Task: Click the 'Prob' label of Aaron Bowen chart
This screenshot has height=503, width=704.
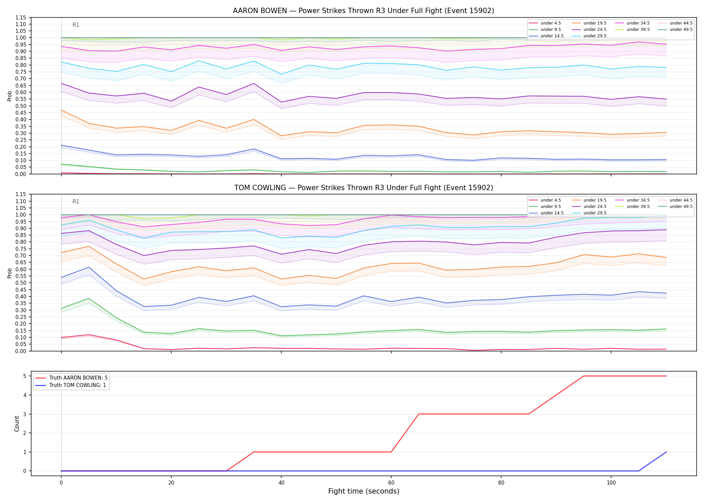Action: tap(10, 96)
